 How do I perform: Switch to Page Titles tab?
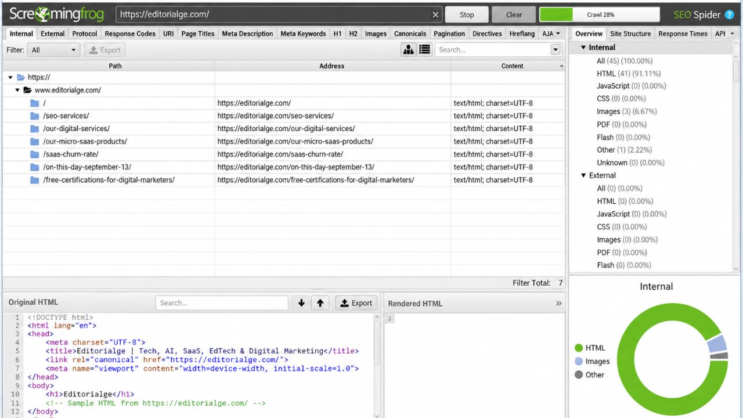198,34
